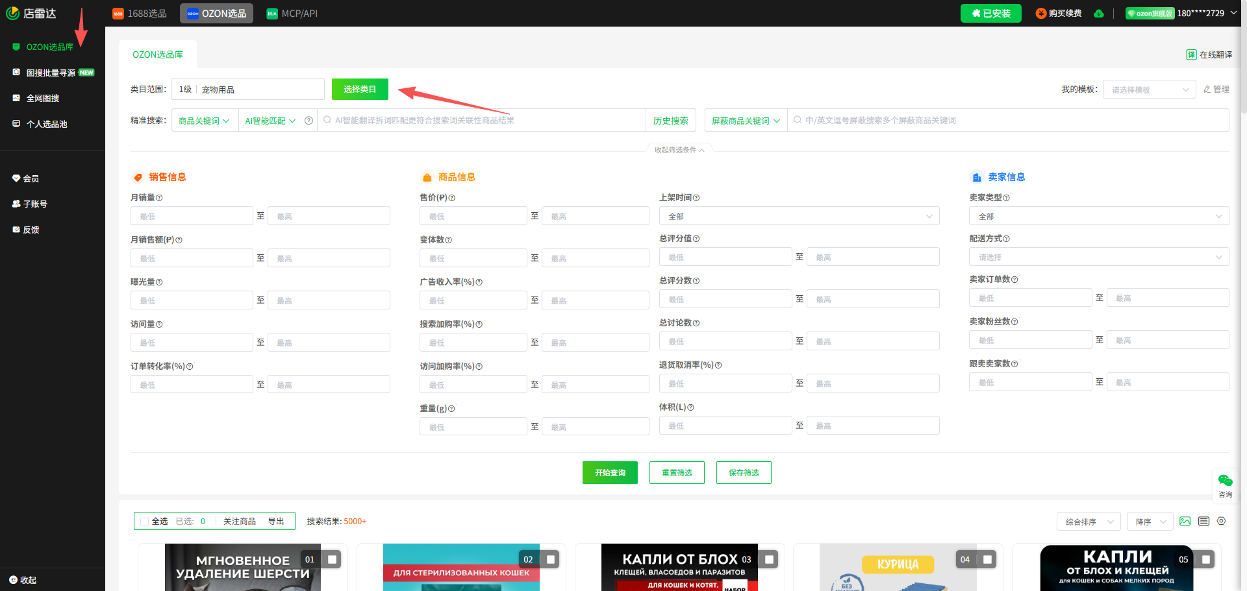Tick the 全选 select-all checkbox

pos(145,522)
